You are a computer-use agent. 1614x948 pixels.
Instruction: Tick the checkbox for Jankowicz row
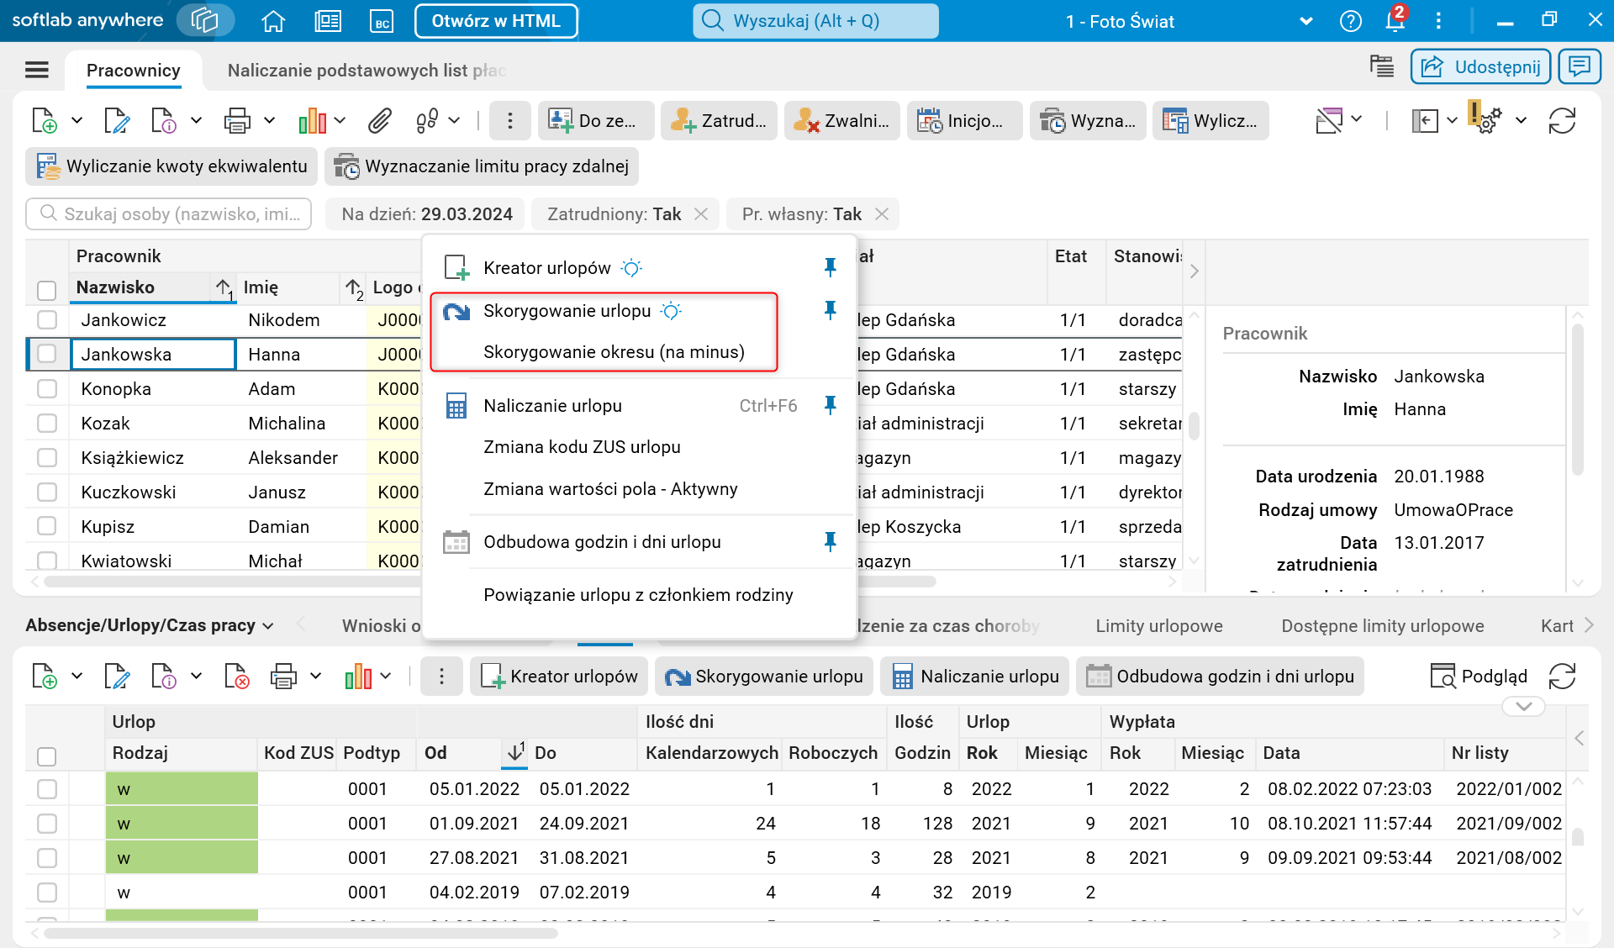click(x=47, y=320)
